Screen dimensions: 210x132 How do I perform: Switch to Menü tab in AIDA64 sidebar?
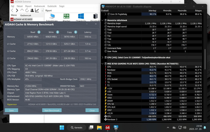tap(14, 15)
